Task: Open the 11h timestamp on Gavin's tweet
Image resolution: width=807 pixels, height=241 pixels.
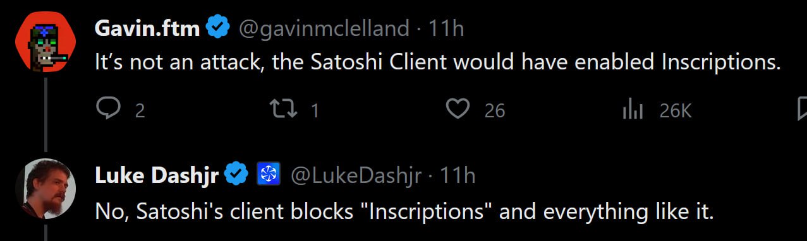Action: (x=446, y=28)
